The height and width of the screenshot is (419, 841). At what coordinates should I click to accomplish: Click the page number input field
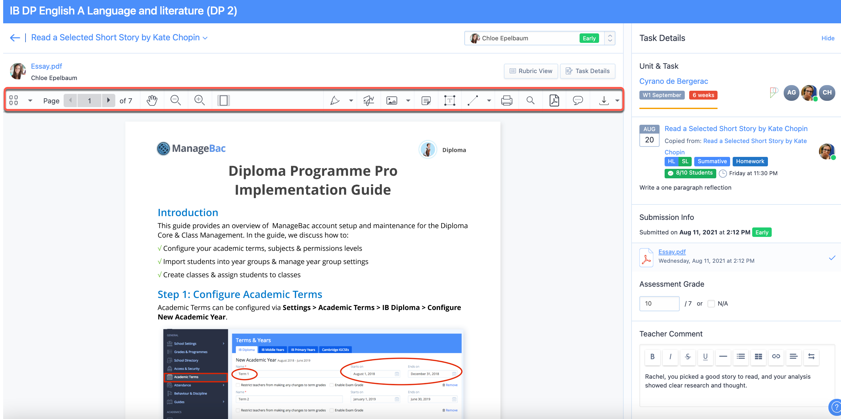(89, 100)
